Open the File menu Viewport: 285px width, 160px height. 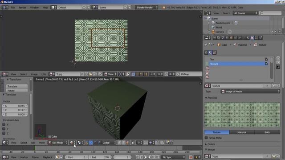13,8
